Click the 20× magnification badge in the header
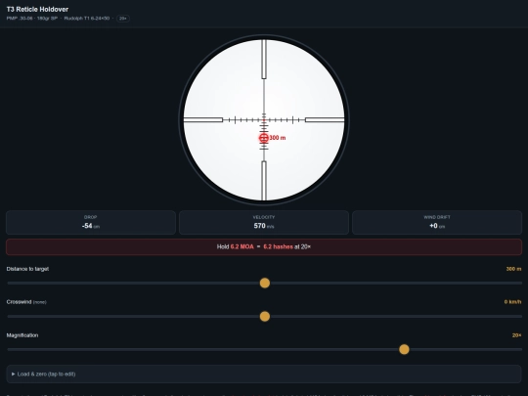The width and height of the screenshot is (528, 396). (x=123, y=19)
